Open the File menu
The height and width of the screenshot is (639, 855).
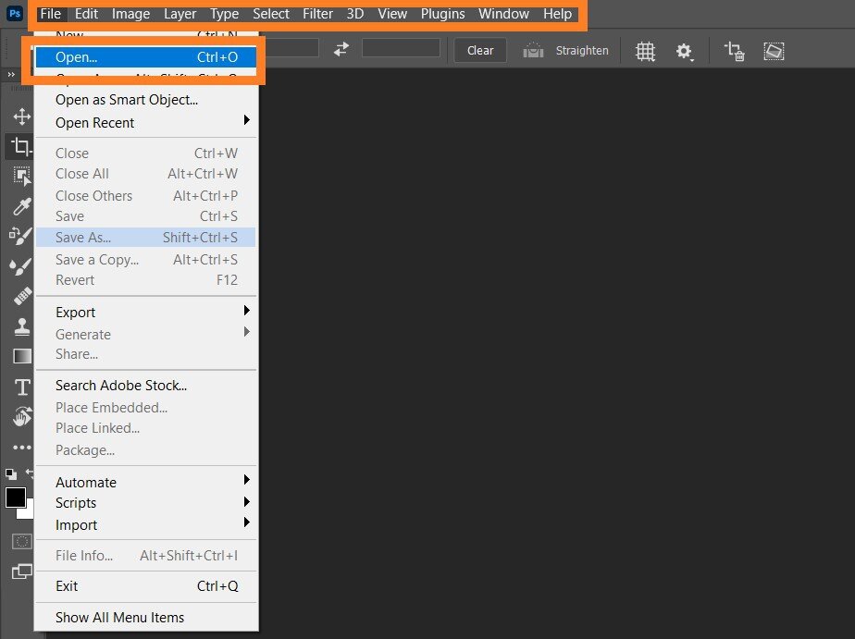point(51,14)
